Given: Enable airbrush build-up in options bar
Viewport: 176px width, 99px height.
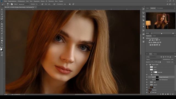Looking at the screenshot, I should tap(54, 4).
